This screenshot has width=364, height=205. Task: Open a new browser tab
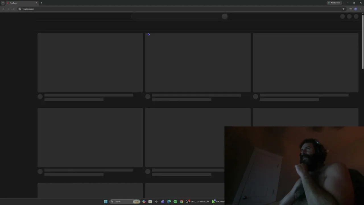[x=42, y=3]
